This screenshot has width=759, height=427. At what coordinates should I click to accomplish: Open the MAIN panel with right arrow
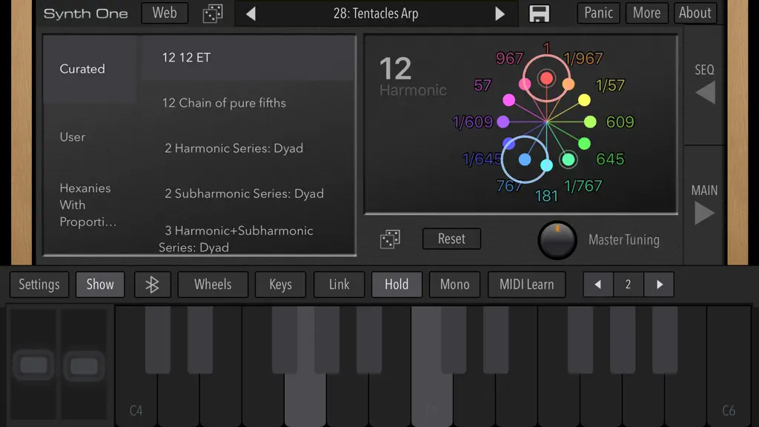pyautogui.click(x=704, y=213)
